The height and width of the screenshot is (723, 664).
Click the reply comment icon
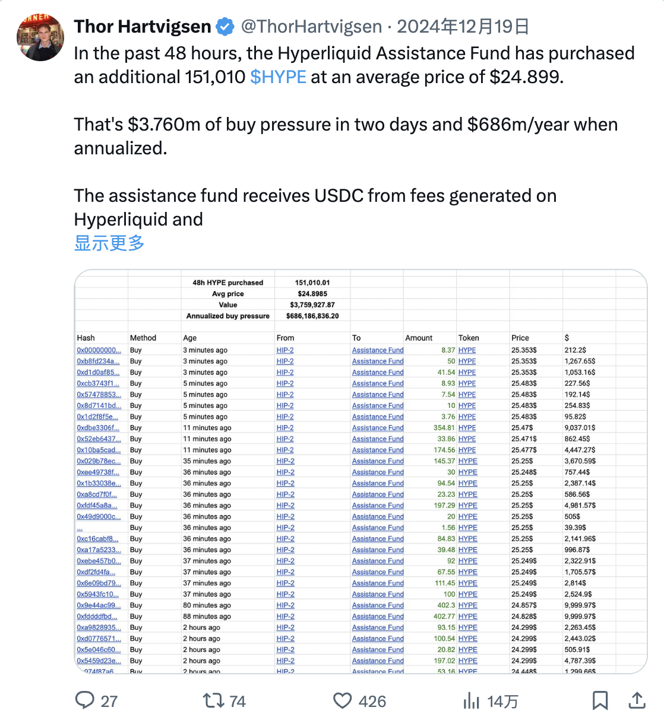85,700
